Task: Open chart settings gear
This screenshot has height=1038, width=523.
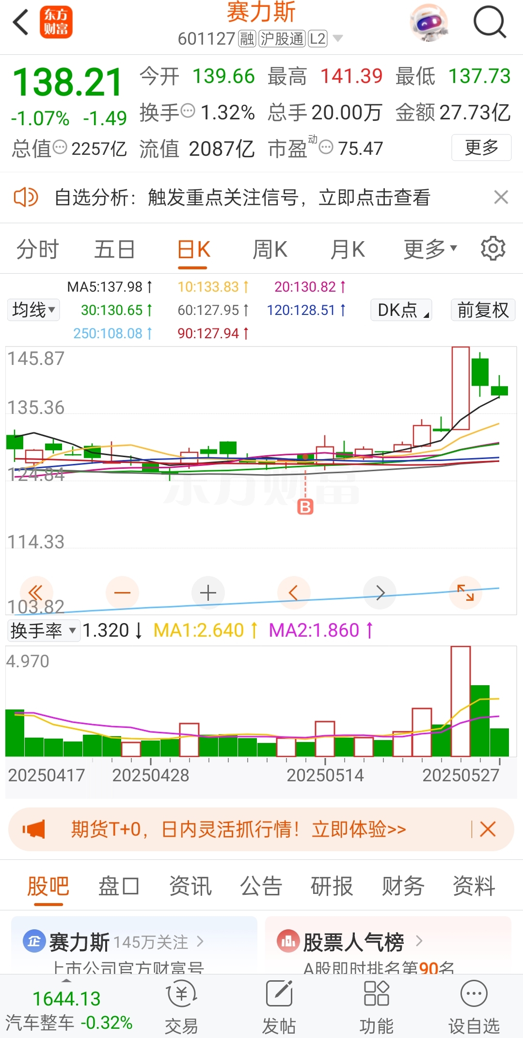Action: click(x=493, y=248)
